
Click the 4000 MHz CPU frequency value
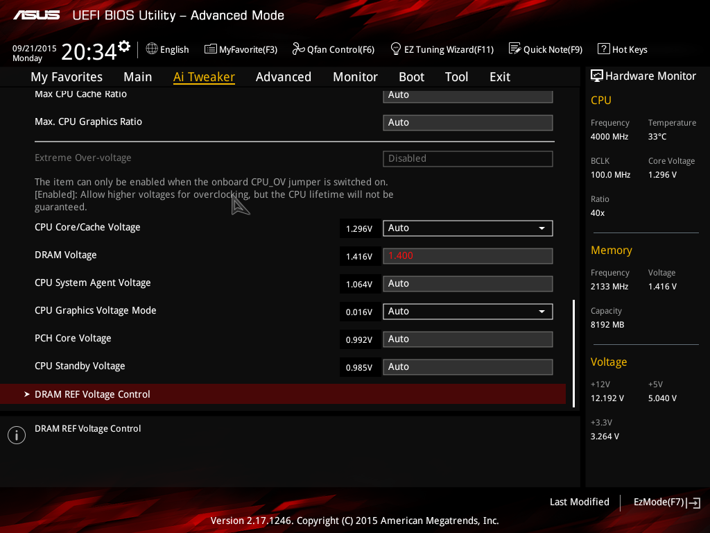(609, 137)
